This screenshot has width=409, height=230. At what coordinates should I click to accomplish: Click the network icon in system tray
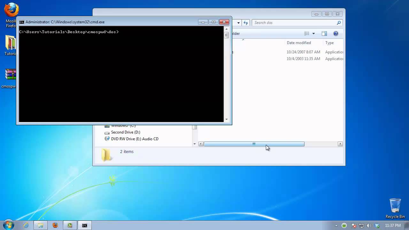[362, 226]
